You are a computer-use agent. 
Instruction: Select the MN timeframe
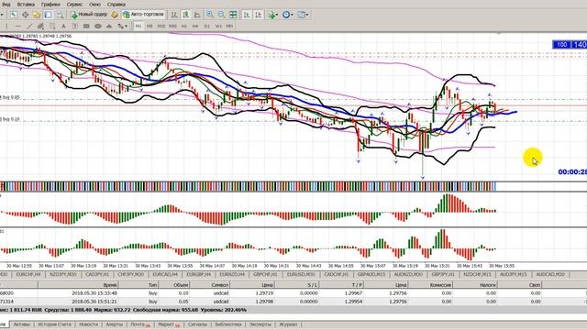point(230,27)
